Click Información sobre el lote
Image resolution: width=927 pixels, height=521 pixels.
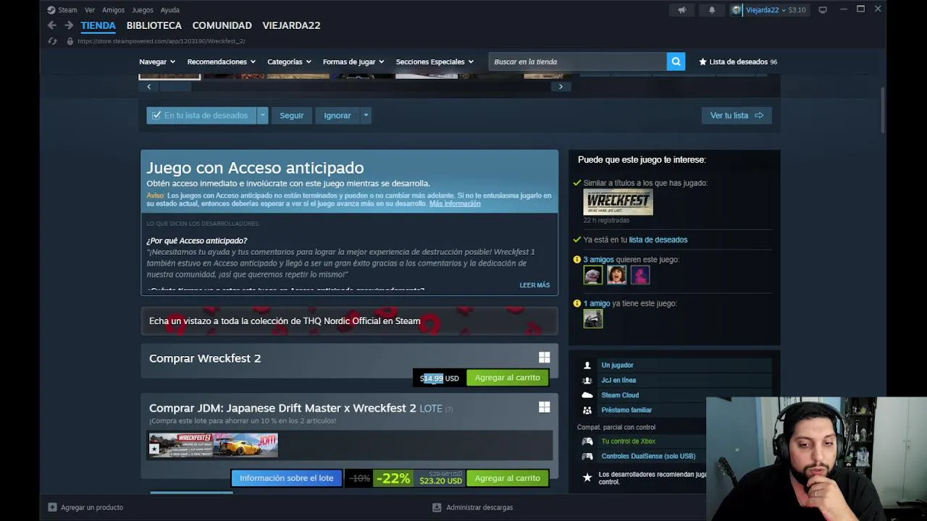[x=286, y=478]
